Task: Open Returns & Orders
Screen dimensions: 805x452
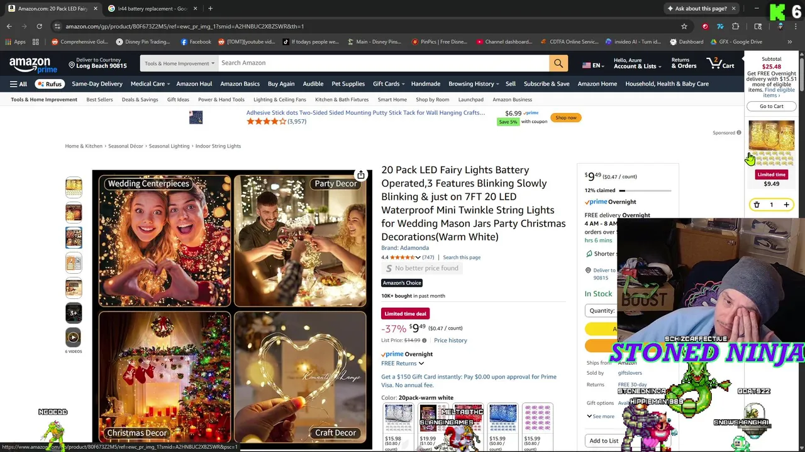Action: 684,63
